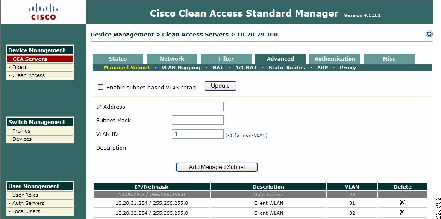This screenshot has height=219, width=441.
Task: Open Filters in Device Management
Action: 40,67
